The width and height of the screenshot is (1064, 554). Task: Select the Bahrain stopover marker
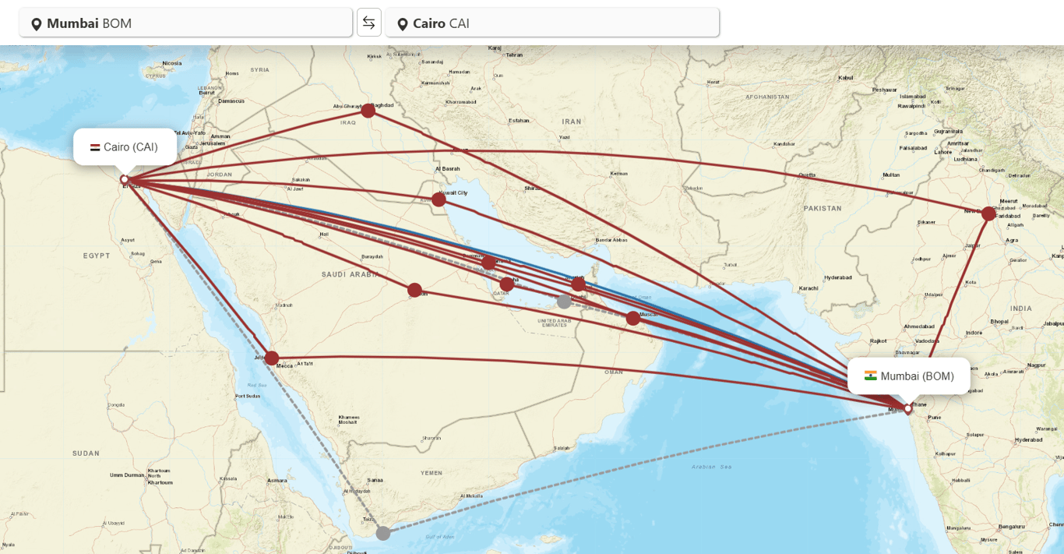(489, 263)
